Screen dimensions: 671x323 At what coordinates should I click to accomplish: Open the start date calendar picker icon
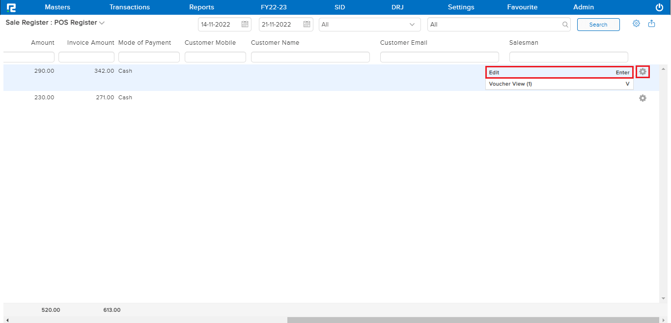pos(245,24)
